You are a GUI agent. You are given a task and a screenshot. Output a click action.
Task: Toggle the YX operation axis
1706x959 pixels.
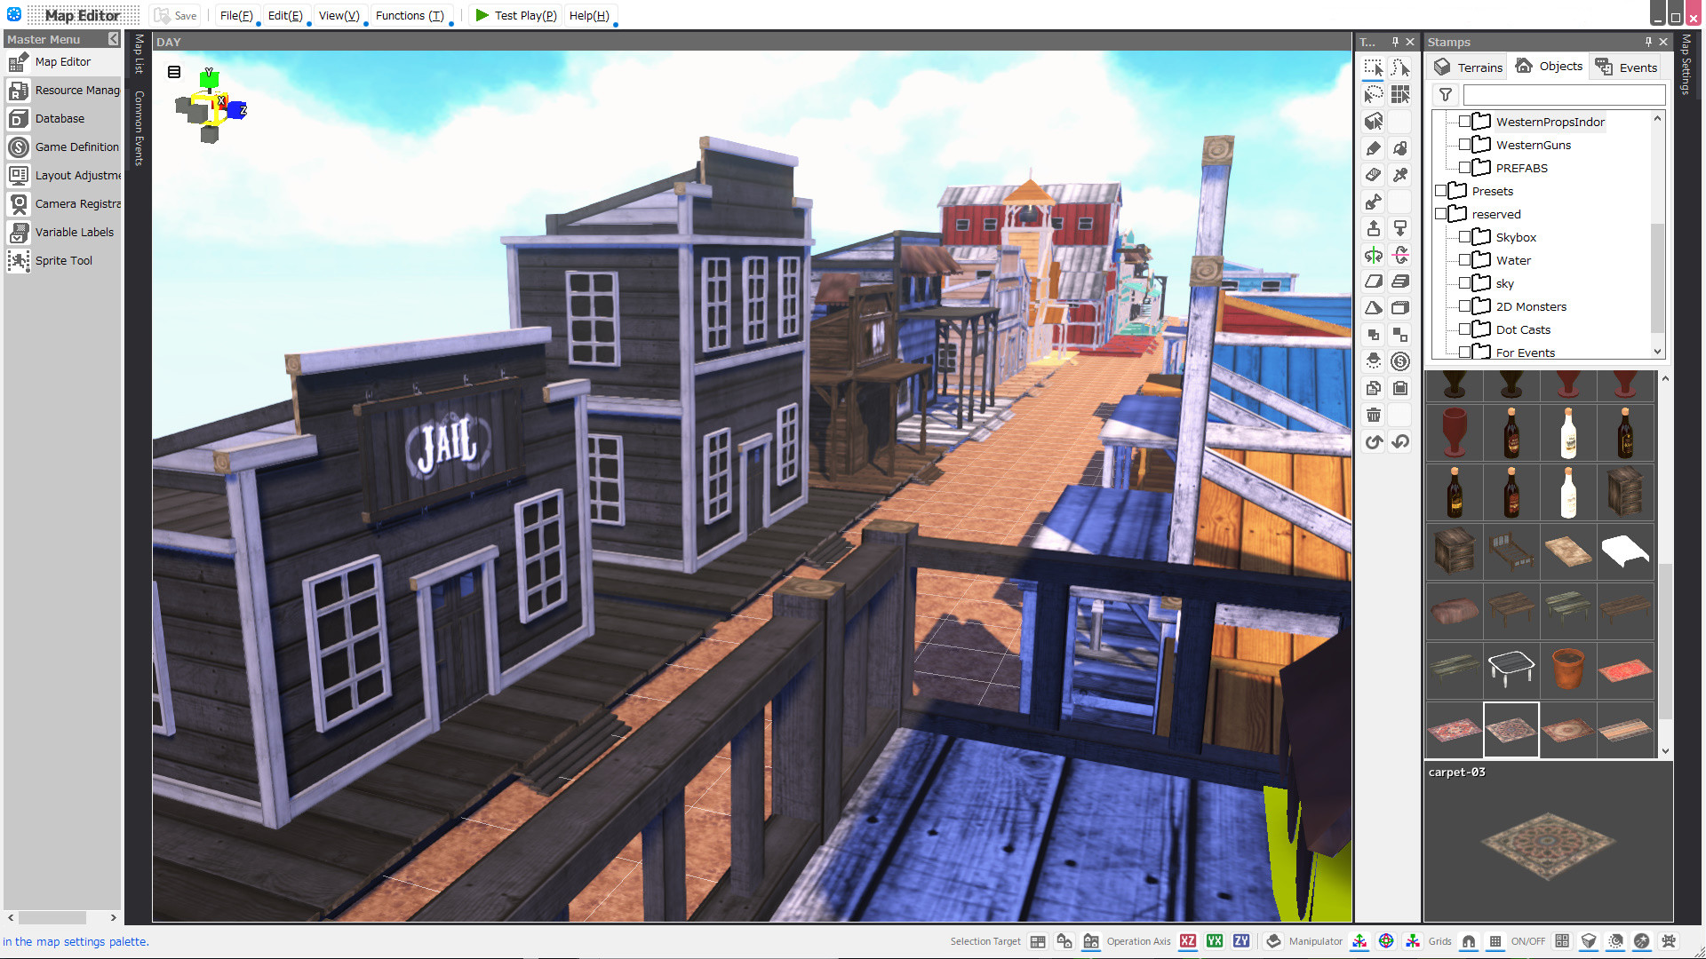(1214, 941)
